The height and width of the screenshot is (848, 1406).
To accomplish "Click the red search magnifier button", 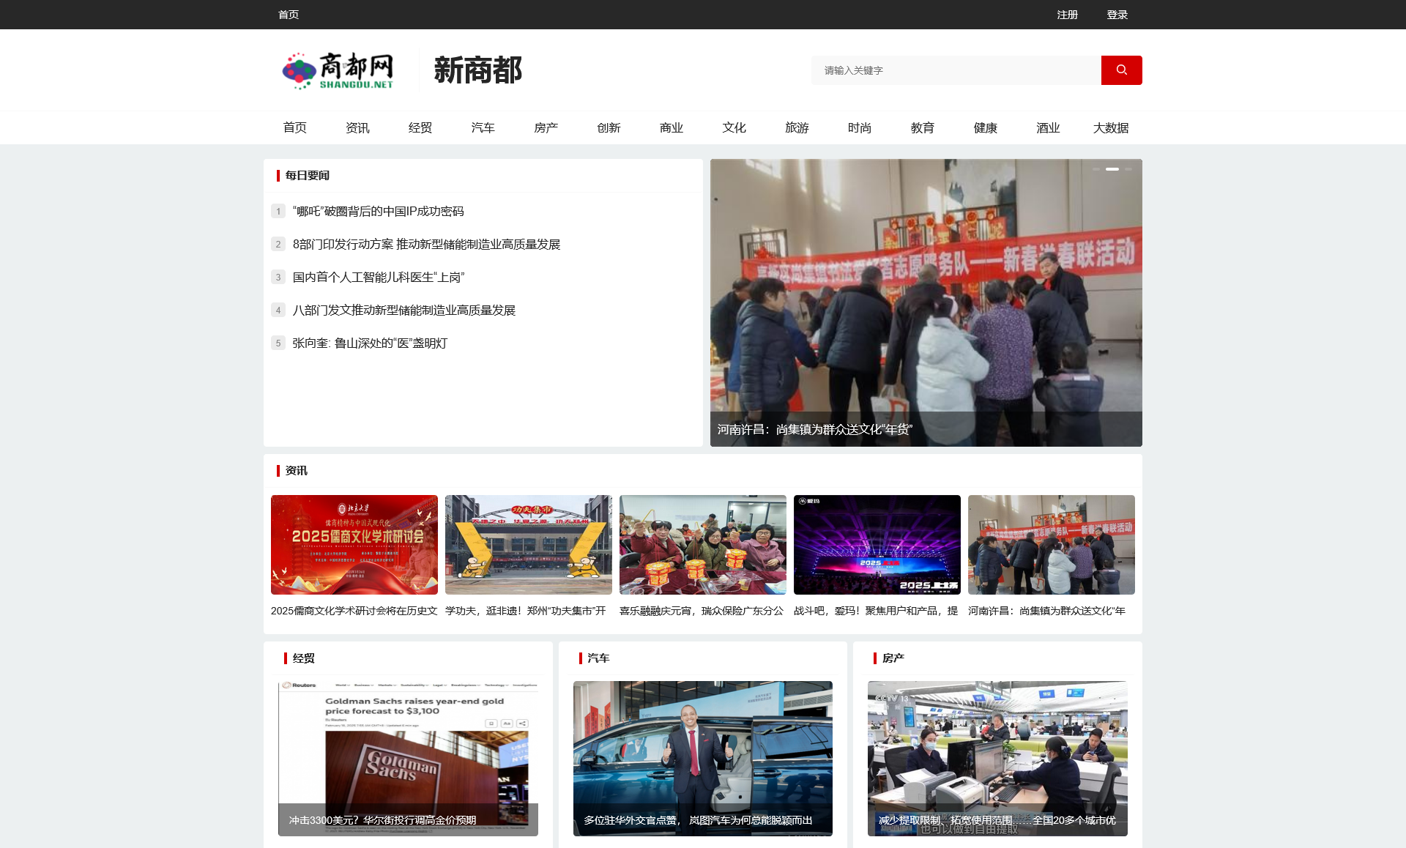I will 1121,70.
